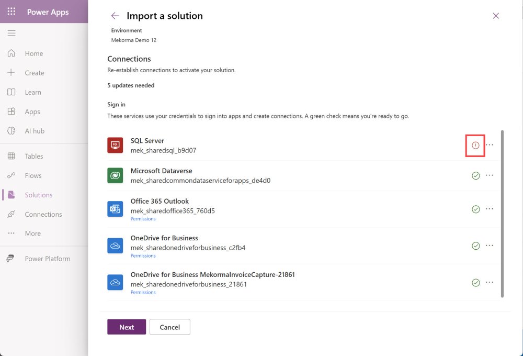The width and height of the screenshot is (523, 356).
Task: Click the Office 365 Outlook connector icon
Action: [115, 209]
